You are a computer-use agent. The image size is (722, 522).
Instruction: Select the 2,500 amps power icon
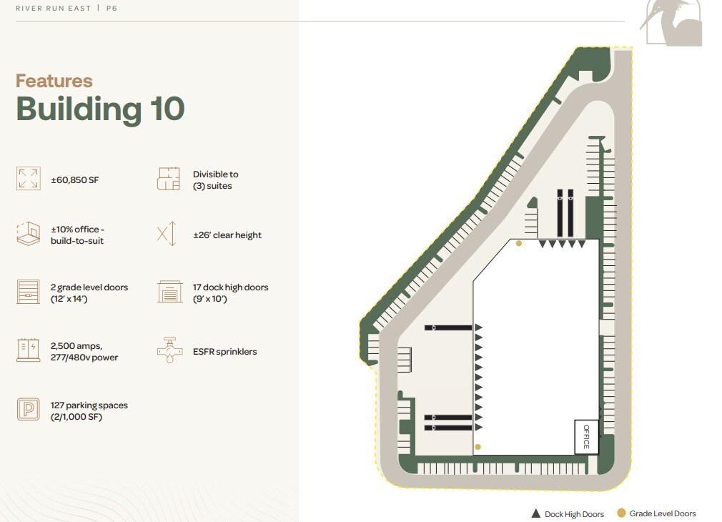click(28, 350)
